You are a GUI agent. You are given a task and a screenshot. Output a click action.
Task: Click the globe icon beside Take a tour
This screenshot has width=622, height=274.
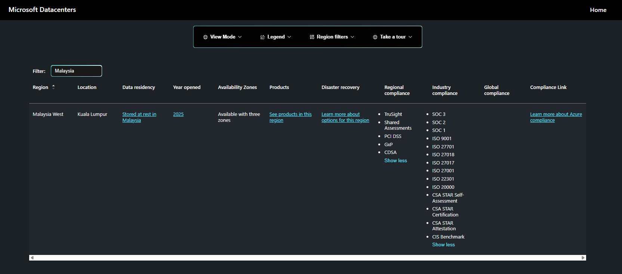point(375,37)
